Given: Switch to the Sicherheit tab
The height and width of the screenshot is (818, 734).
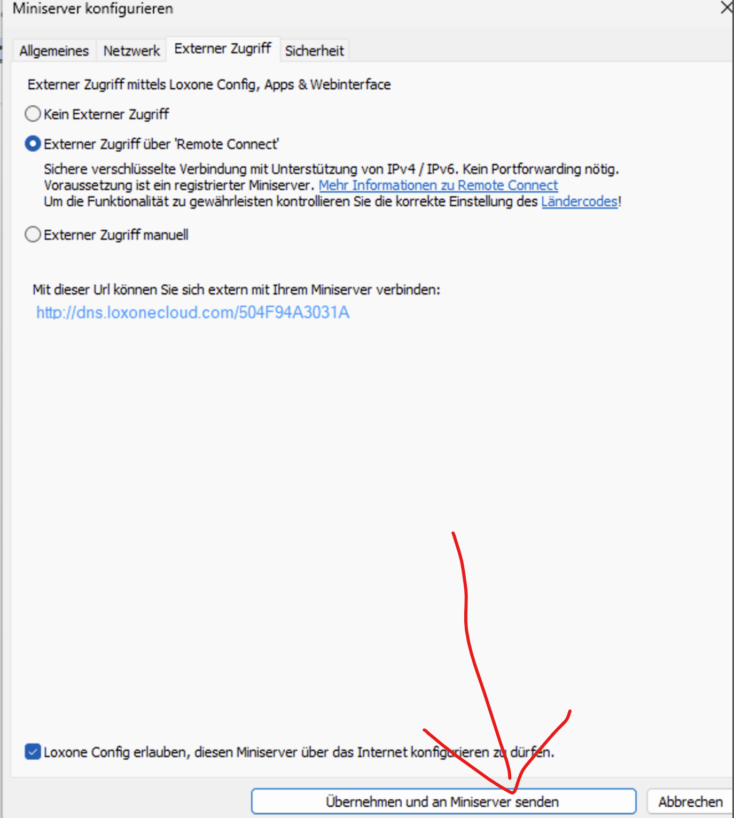Looking at the screenshot, I should click(x=314, y=51).
